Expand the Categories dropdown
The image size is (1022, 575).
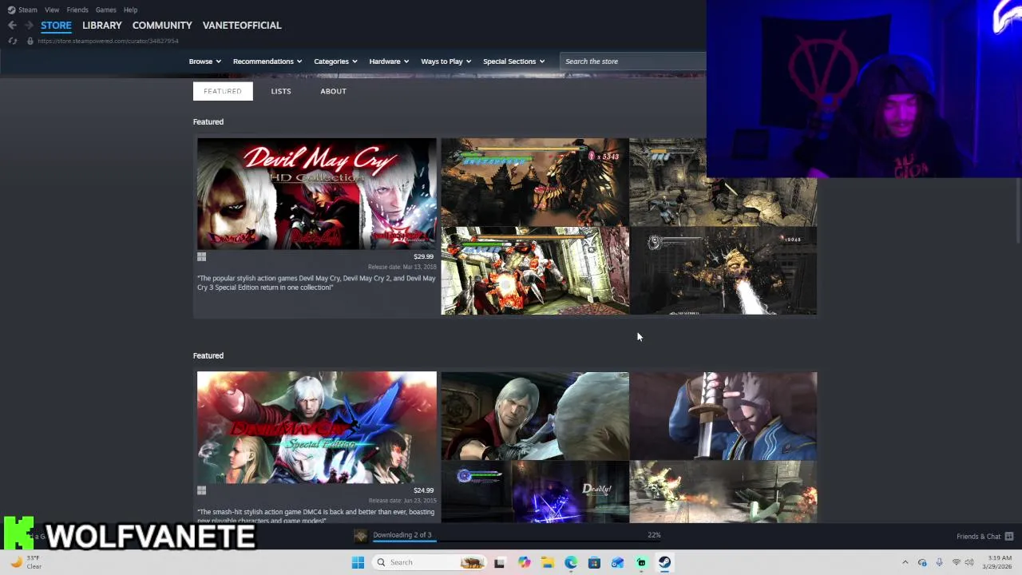pos(335,61)
